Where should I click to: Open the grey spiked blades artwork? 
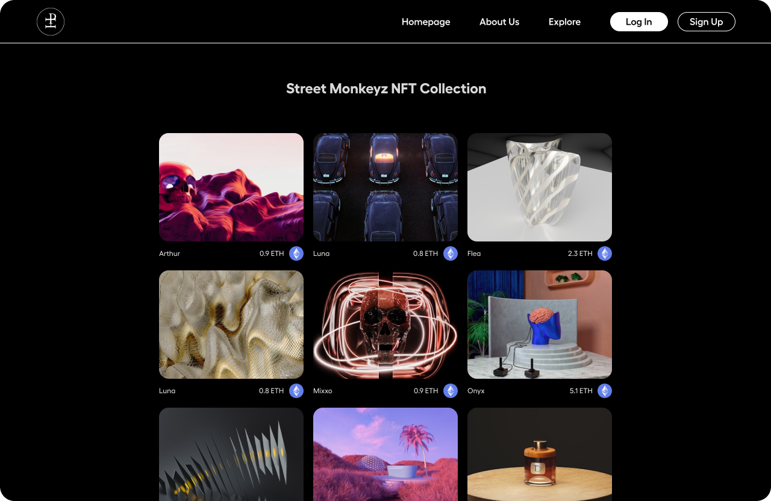tap(231, 454)
